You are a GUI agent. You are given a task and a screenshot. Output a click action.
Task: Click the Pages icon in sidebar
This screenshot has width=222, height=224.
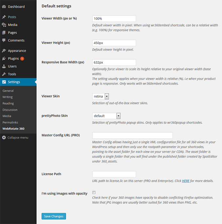point(4,33)
